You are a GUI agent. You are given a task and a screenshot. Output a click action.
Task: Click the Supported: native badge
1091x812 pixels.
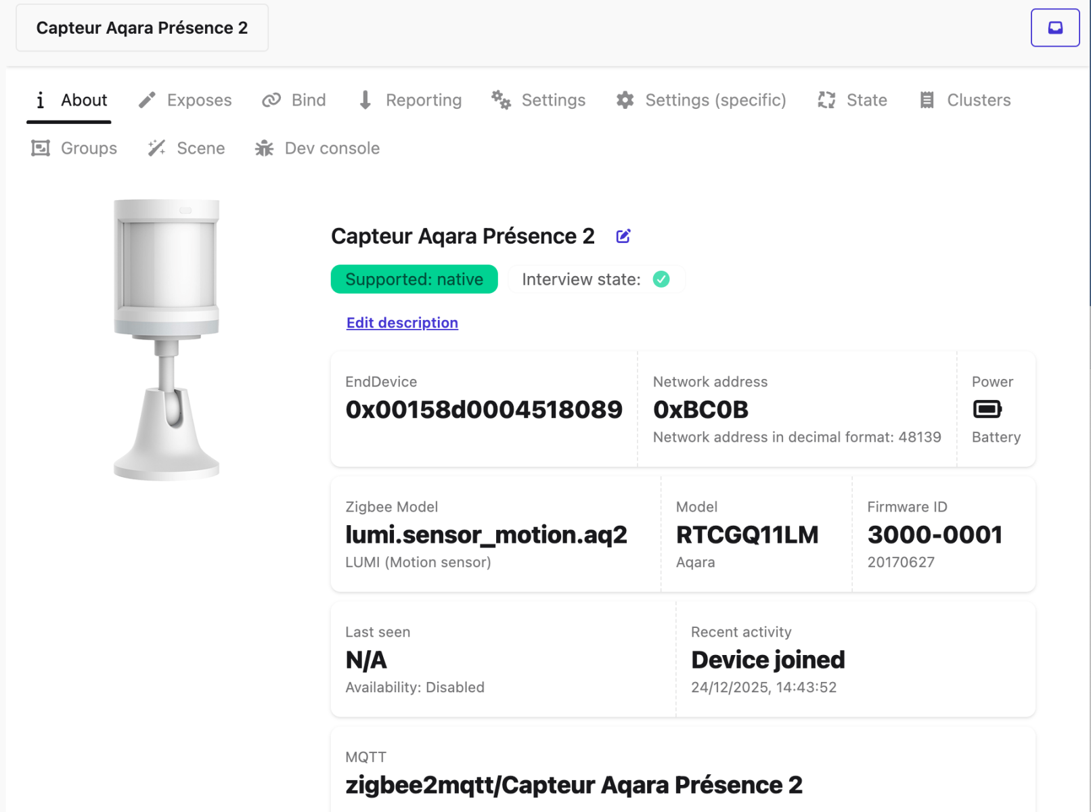pyautogui.click(x=414, y=279)
